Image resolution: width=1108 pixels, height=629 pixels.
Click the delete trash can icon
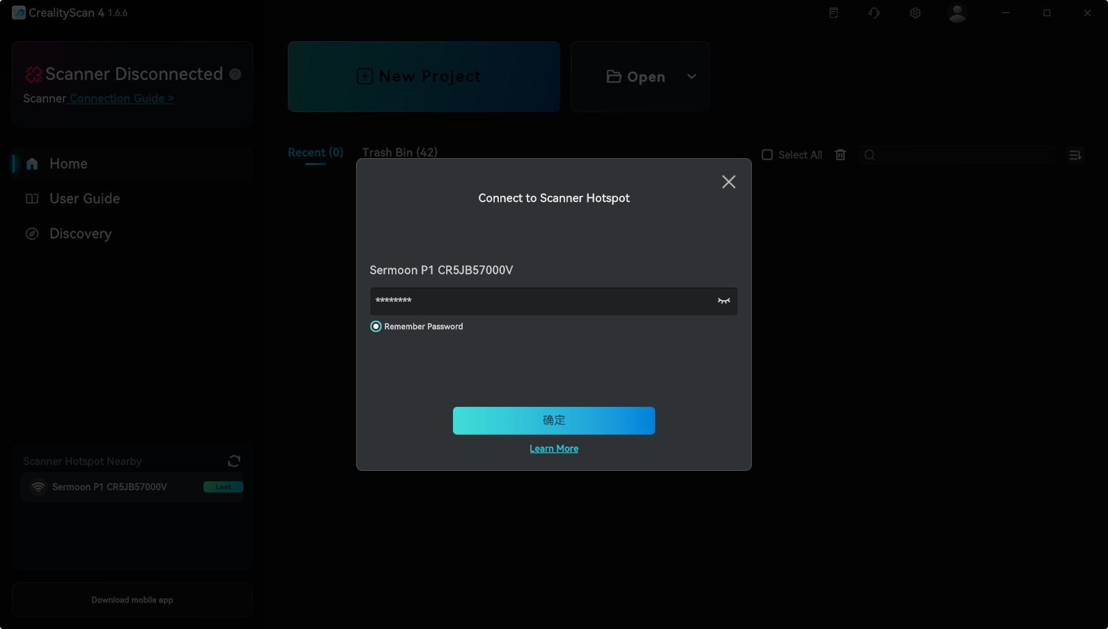(x=840, y=155)
